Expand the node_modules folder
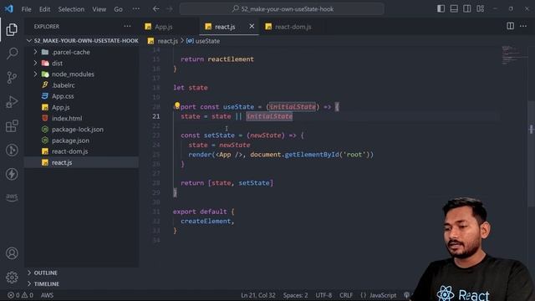535x301 pixels. [82, 74]
